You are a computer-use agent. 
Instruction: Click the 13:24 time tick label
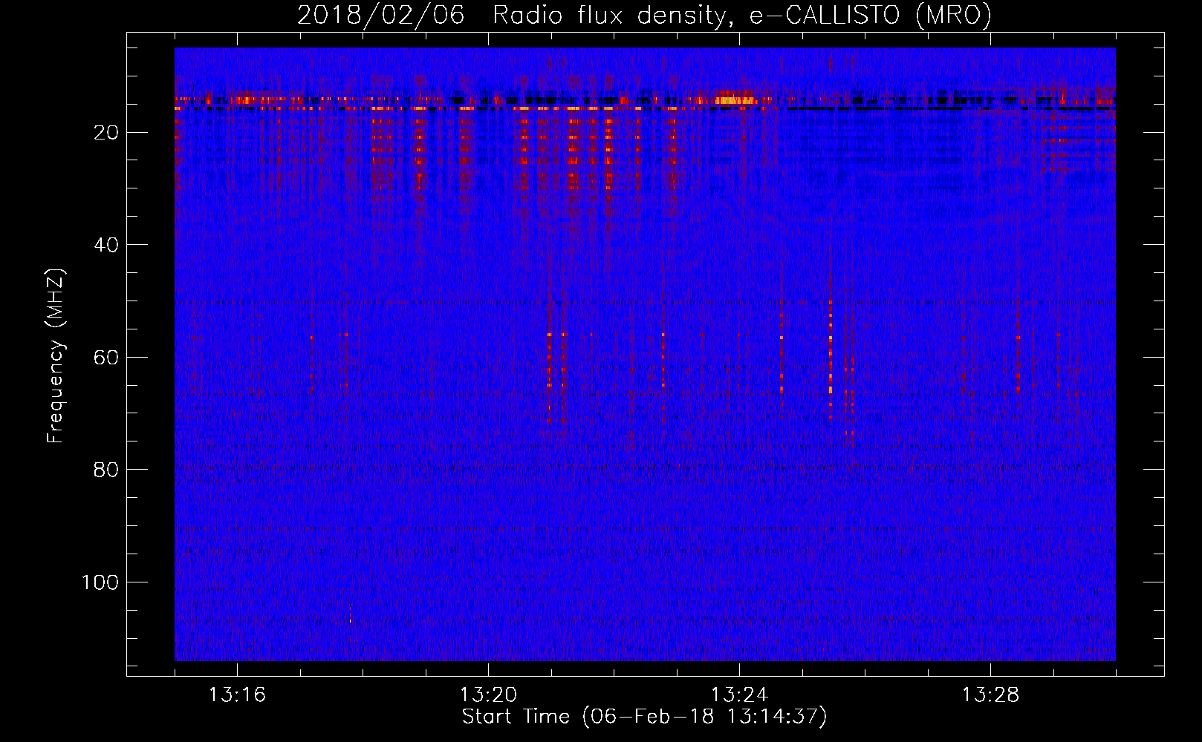point(739,695)
